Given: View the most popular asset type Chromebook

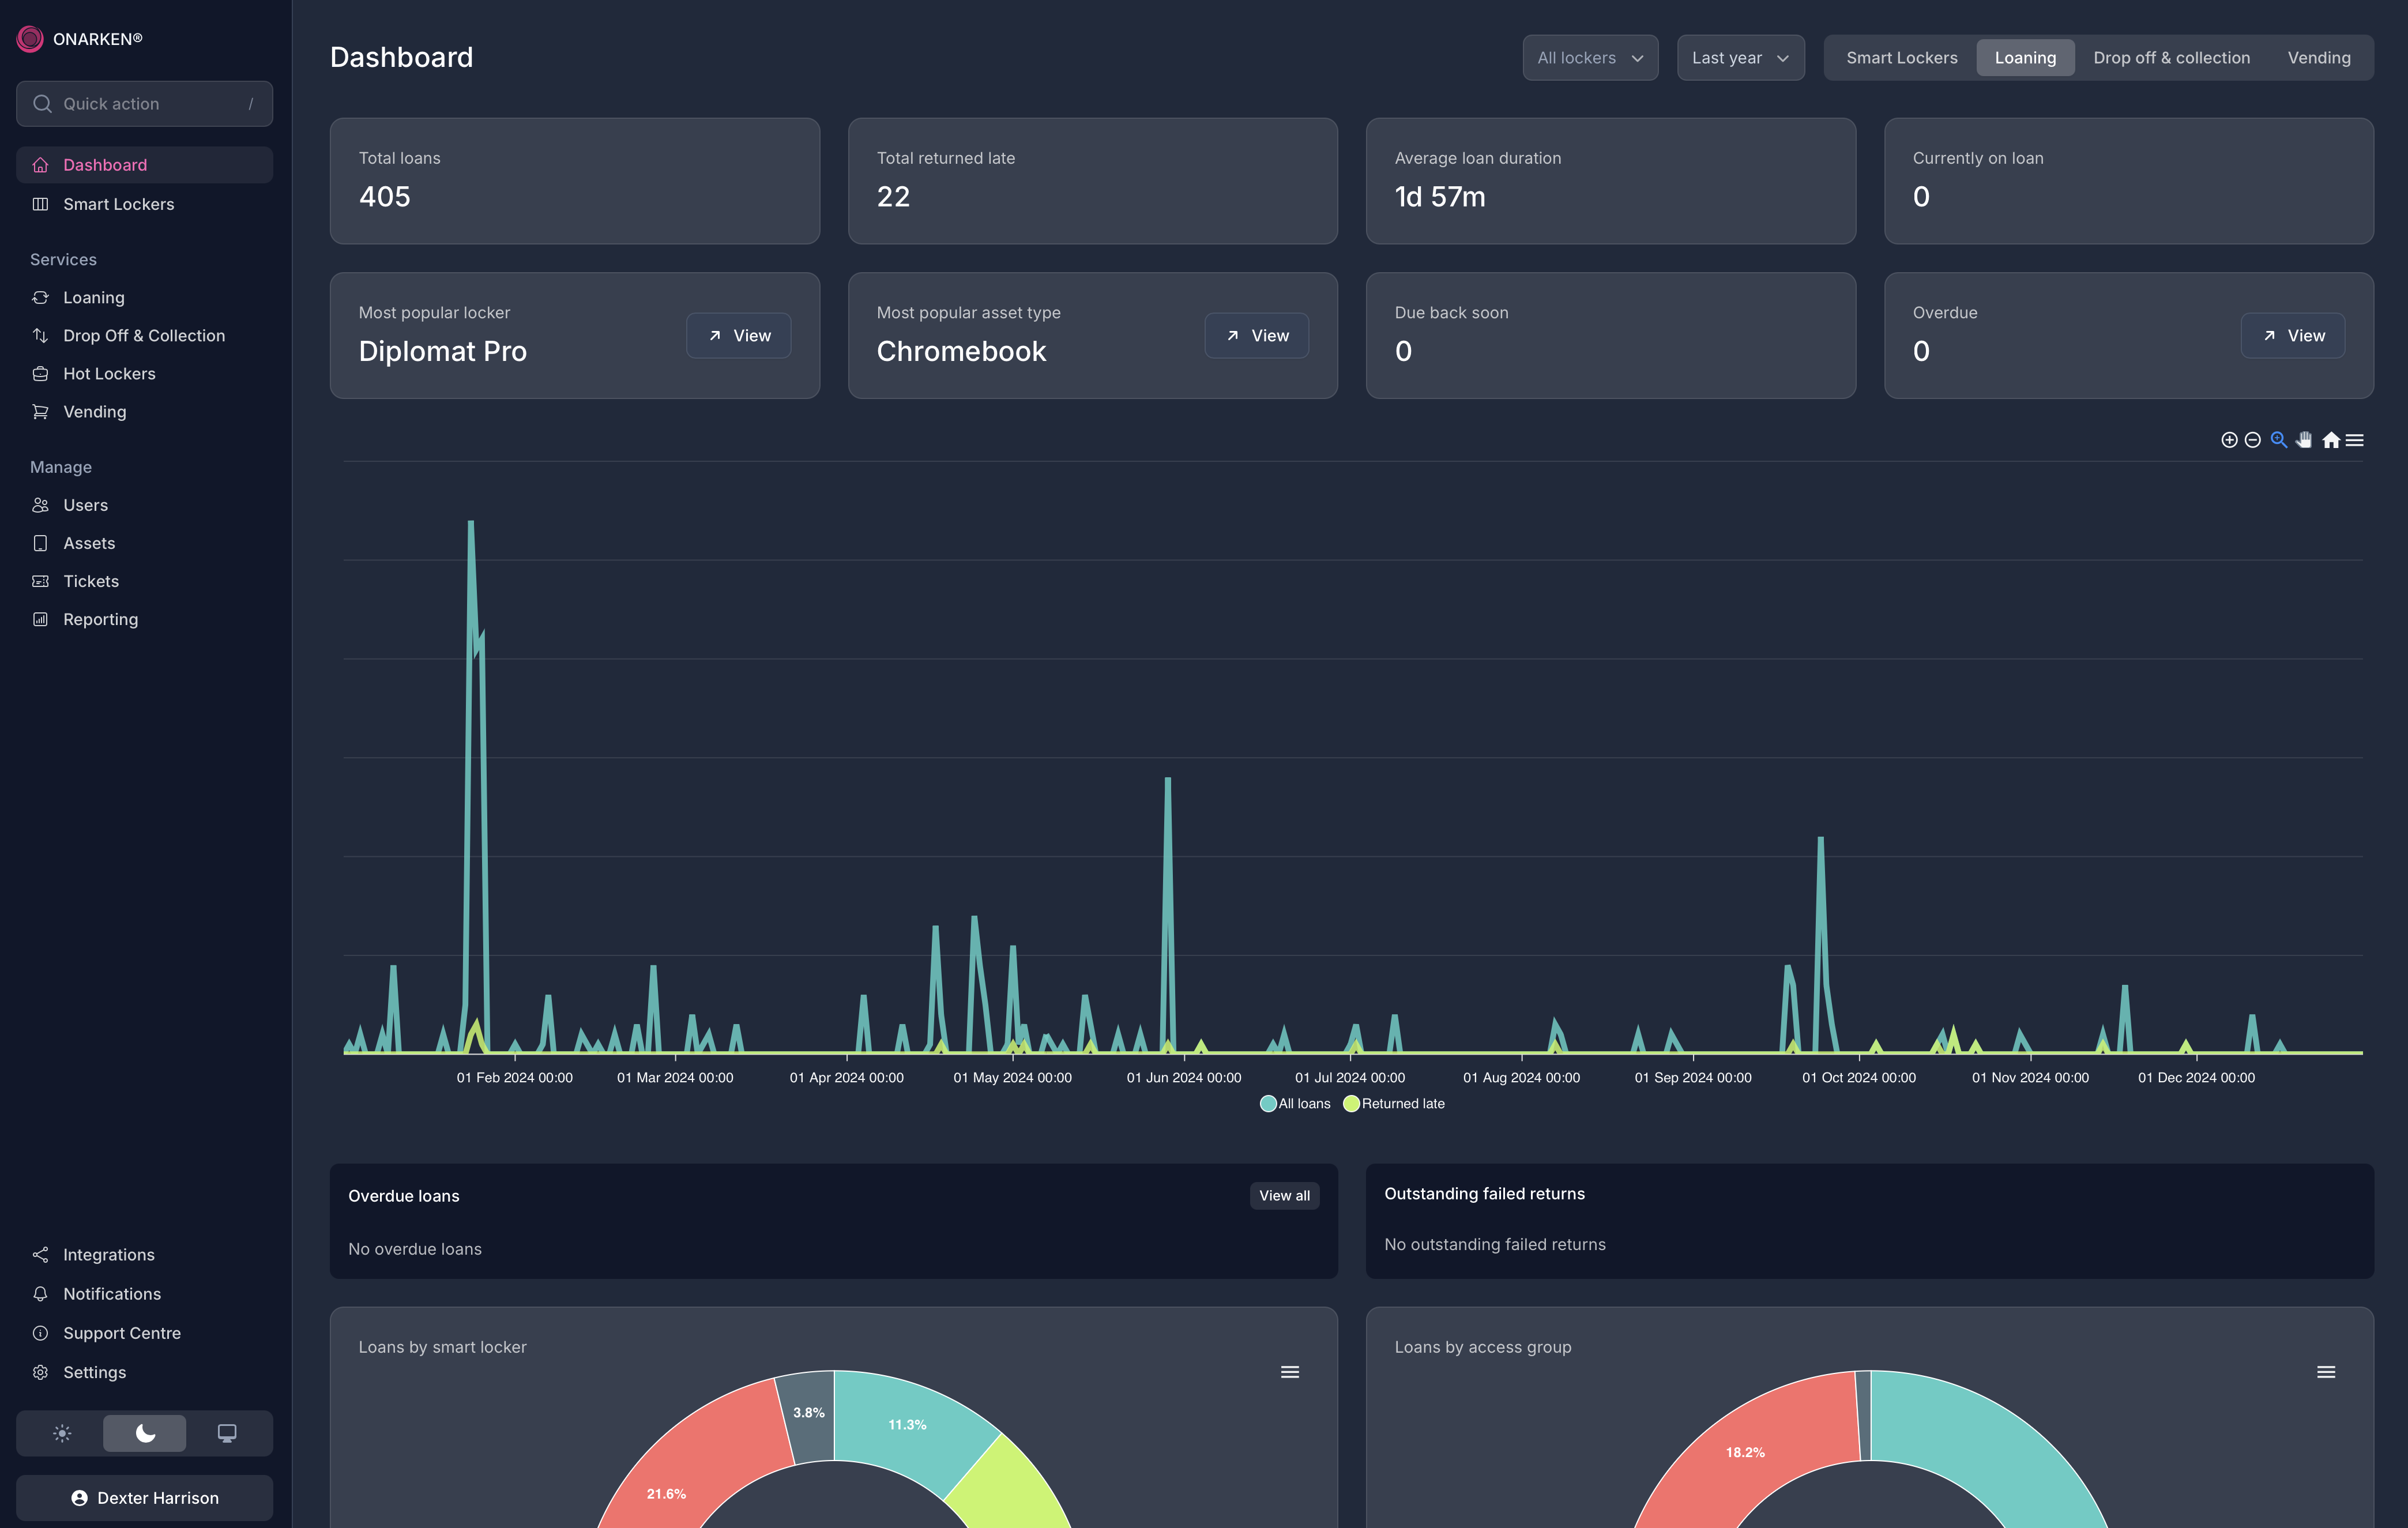Looking at the screenshot, I should tap(1256, 336).
